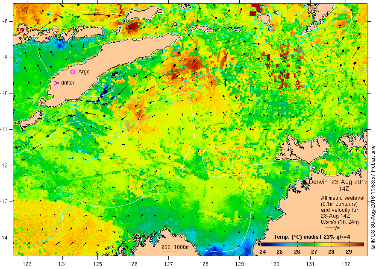The width and height of the screenshot is (376, 269).
Task: Click the temperature color bar
Action: coord(312,245)
